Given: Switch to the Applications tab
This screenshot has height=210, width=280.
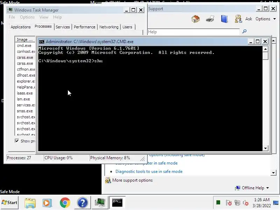Looking at the screenshot, I should [x=21, y=27].
